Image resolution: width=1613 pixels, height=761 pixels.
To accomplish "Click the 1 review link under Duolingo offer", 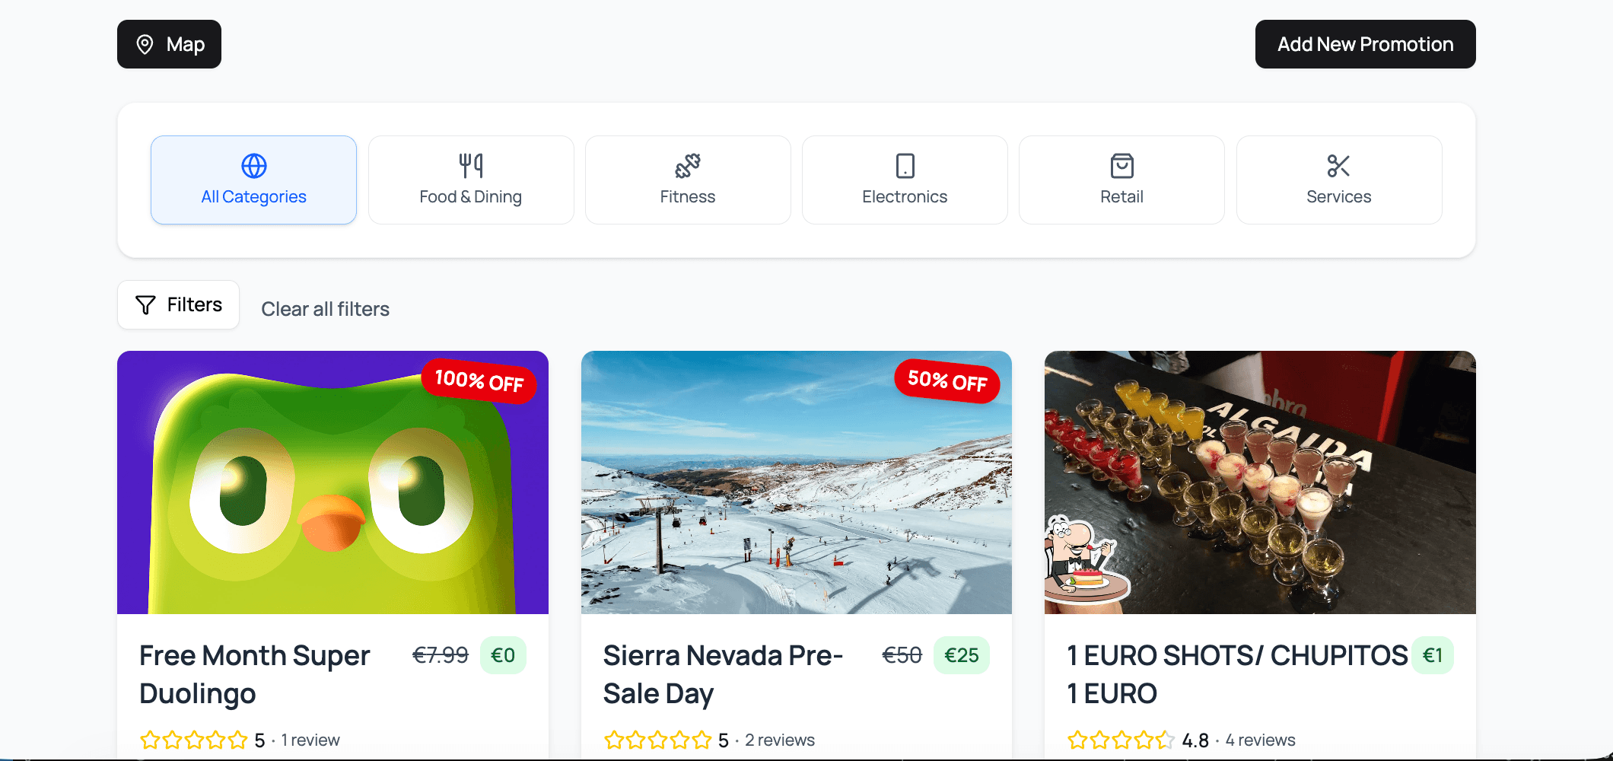I will 310,738.
